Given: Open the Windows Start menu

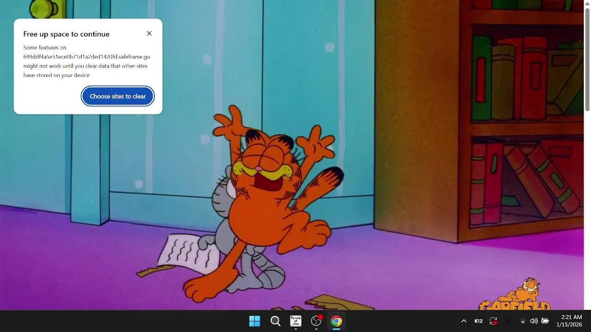Looking at the screenshot, I should coord(254,321).
